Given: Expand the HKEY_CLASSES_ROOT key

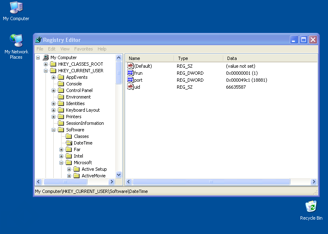Looking at the screenshot, I should point(46,64).
